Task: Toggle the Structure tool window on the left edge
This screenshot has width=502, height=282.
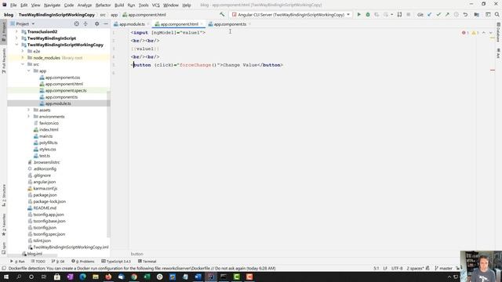Action: (4, 195)
